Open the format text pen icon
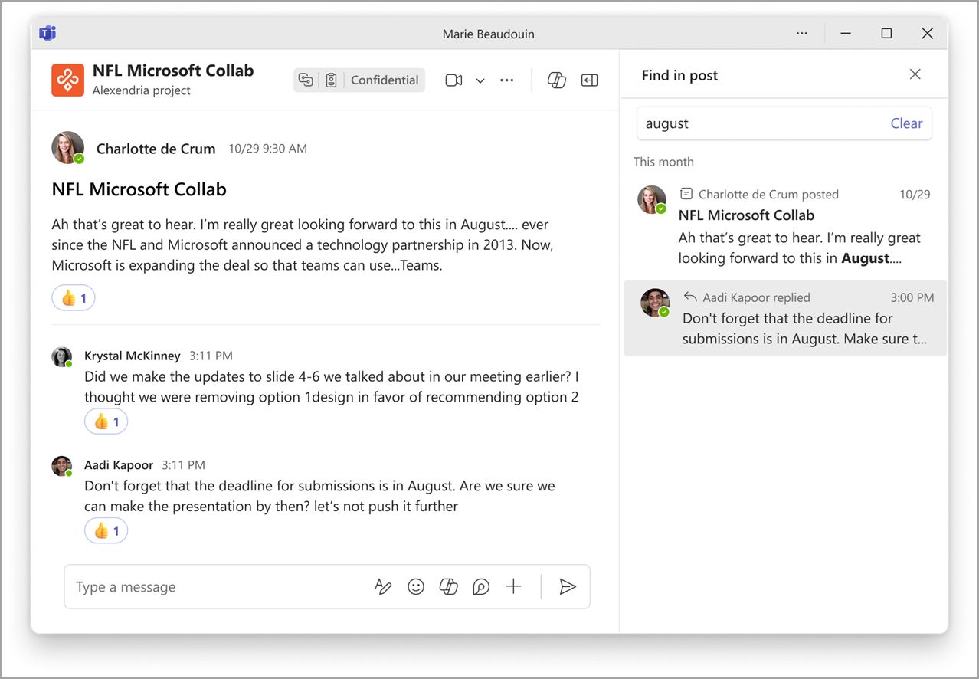The width and height of the screenshot is (979, 679). coord(383,587)
